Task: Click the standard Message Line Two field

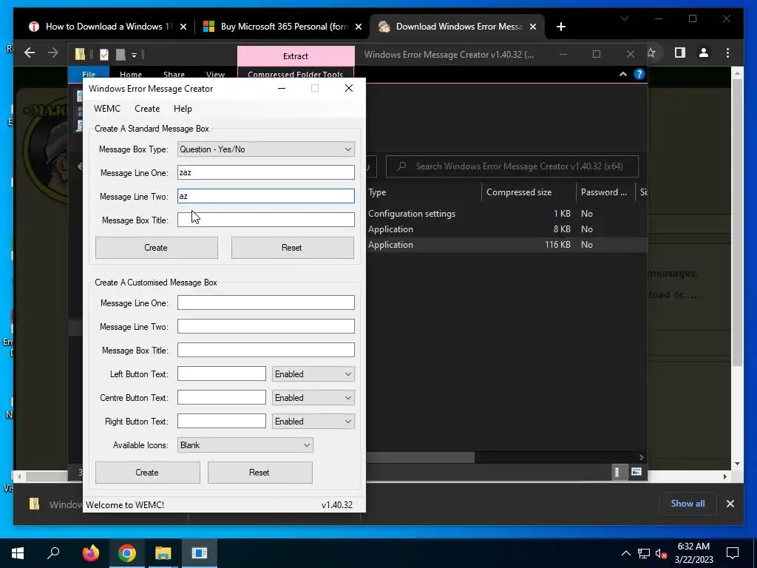Action: pyautogui.click(x=266, y=196)
